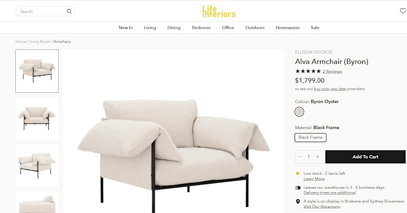This screenshot has height=213, width=407.
Task: Click into the Search field
Action: click(43, 11)
